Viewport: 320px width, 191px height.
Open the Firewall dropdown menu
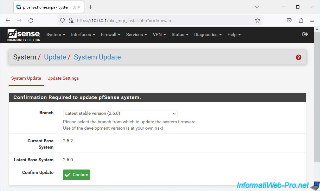pyautogui.click(x=111, y=34)
